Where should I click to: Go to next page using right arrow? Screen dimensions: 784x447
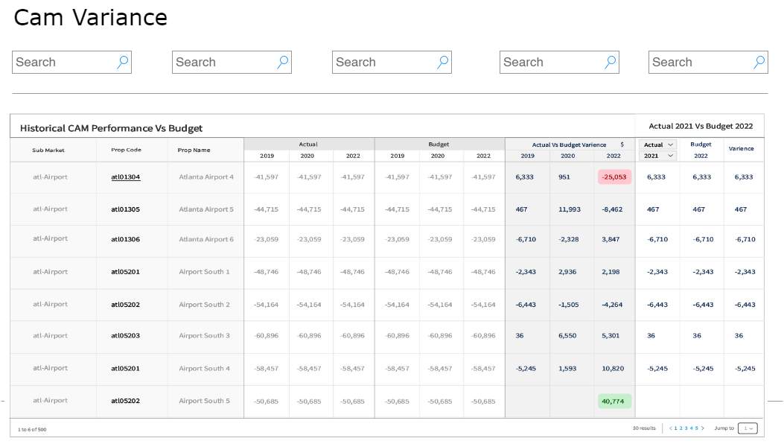pos(702,428)
